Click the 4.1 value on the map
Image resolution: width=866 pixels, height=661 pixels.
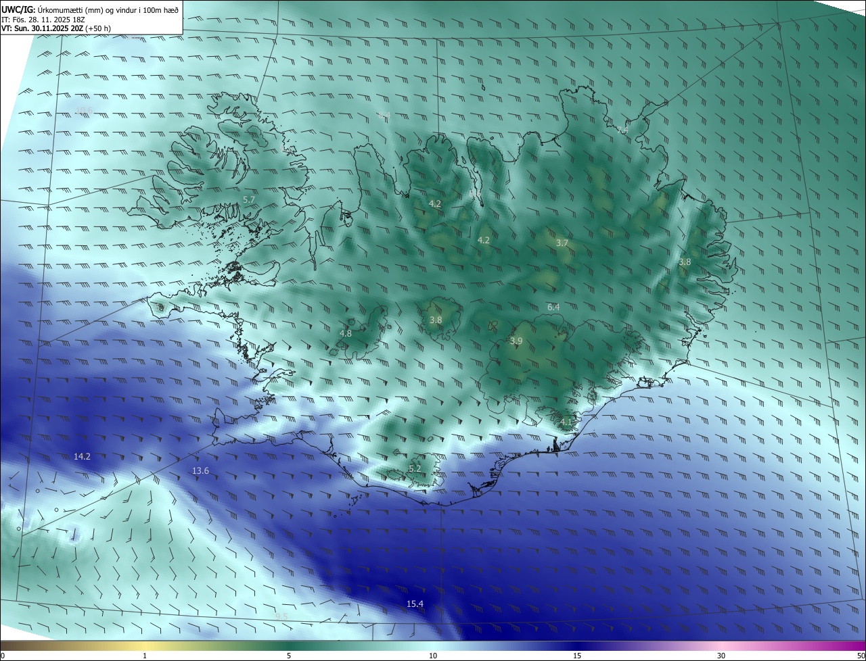point(566,422)
